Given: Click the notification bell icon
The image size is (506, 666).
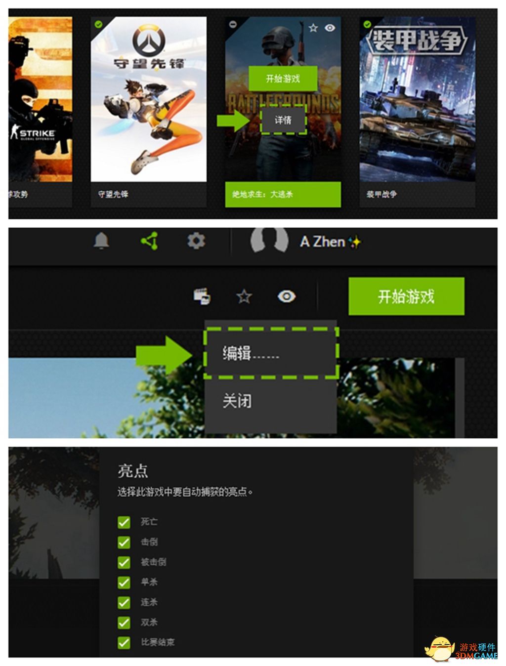Looking at the screenshot, I should 101,241.
